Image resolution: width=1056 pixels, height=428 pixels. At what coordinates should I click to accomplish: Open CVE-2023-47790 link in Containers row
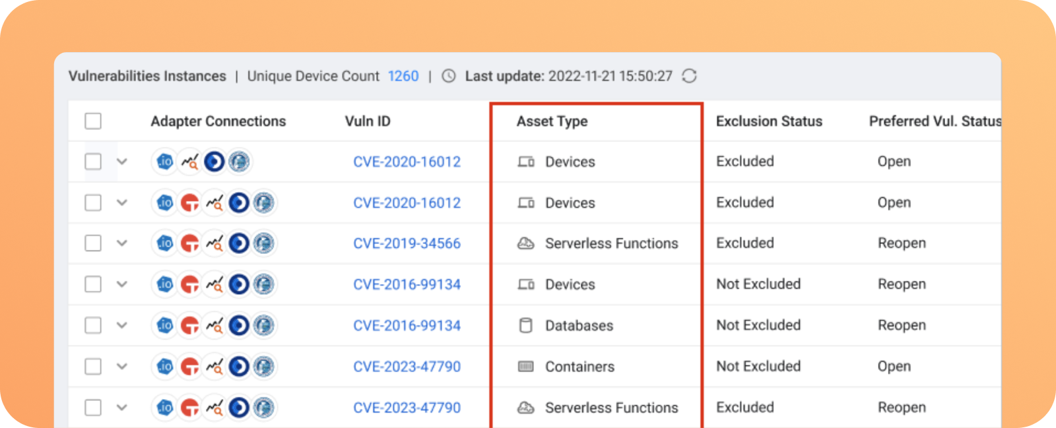coord(407,366)
